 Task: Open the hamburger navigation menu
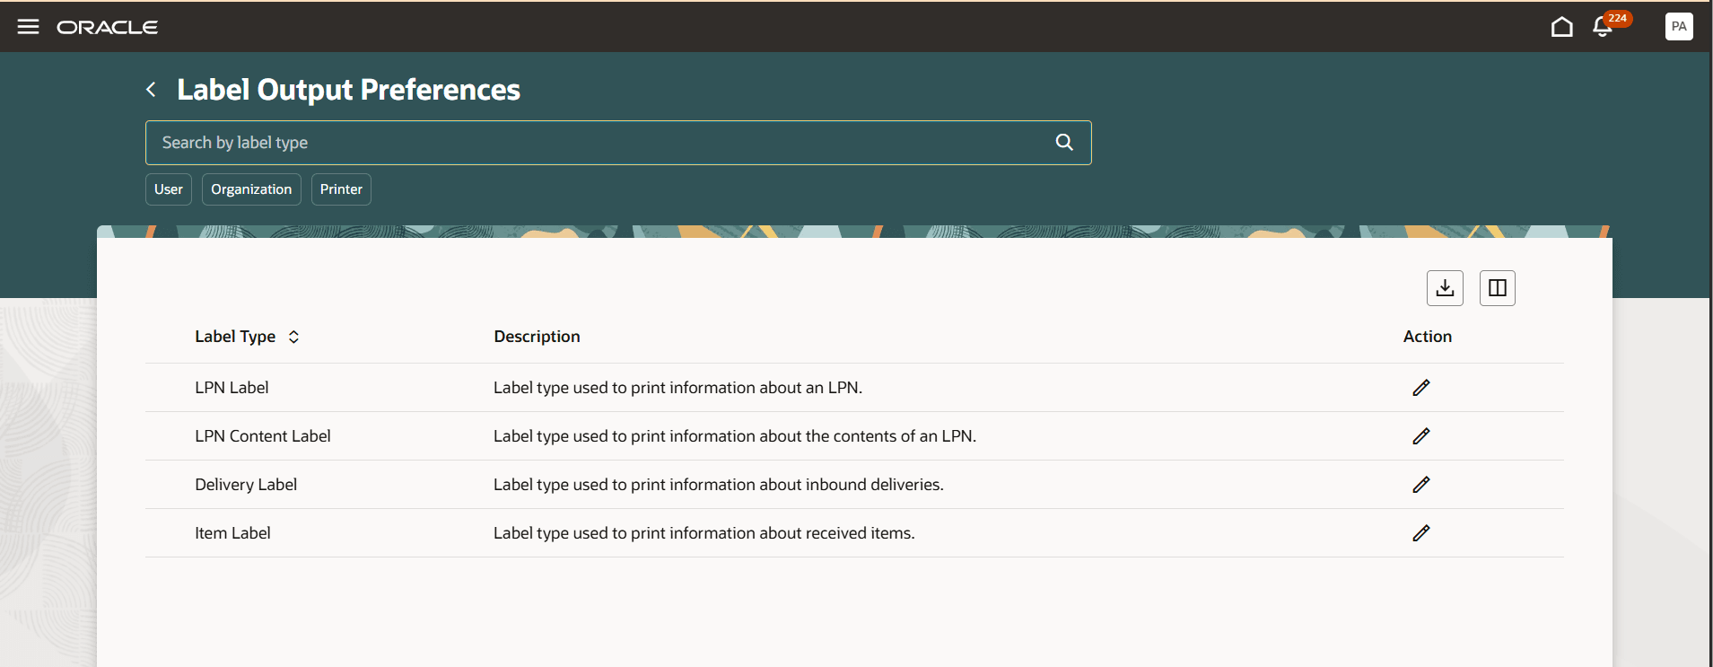click(28, 27)
